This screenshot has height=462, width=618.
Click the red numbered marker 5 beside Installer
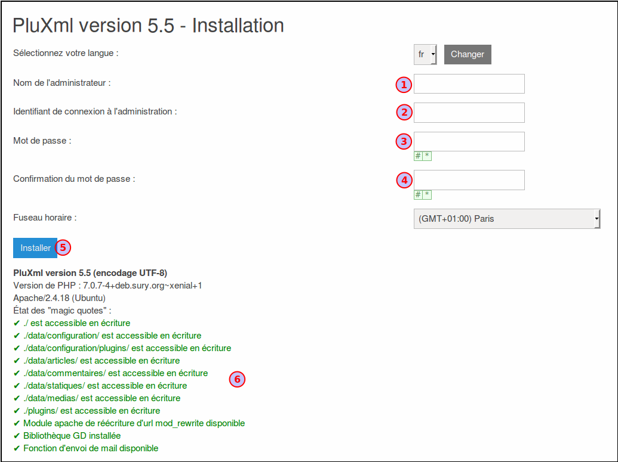pyautogui.click(x=63, y=247)
